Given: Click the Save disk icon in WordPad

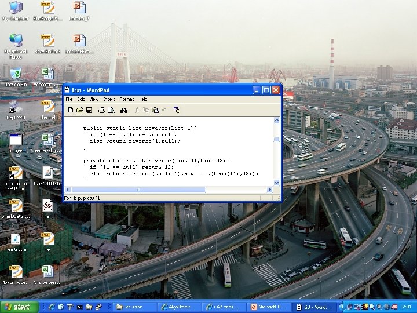Looking at the screenshot, I should (89, 110).
